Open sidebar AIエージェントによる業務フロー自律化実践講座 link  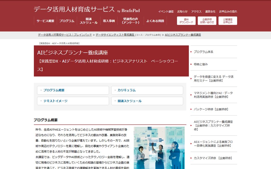pos(214,144)
